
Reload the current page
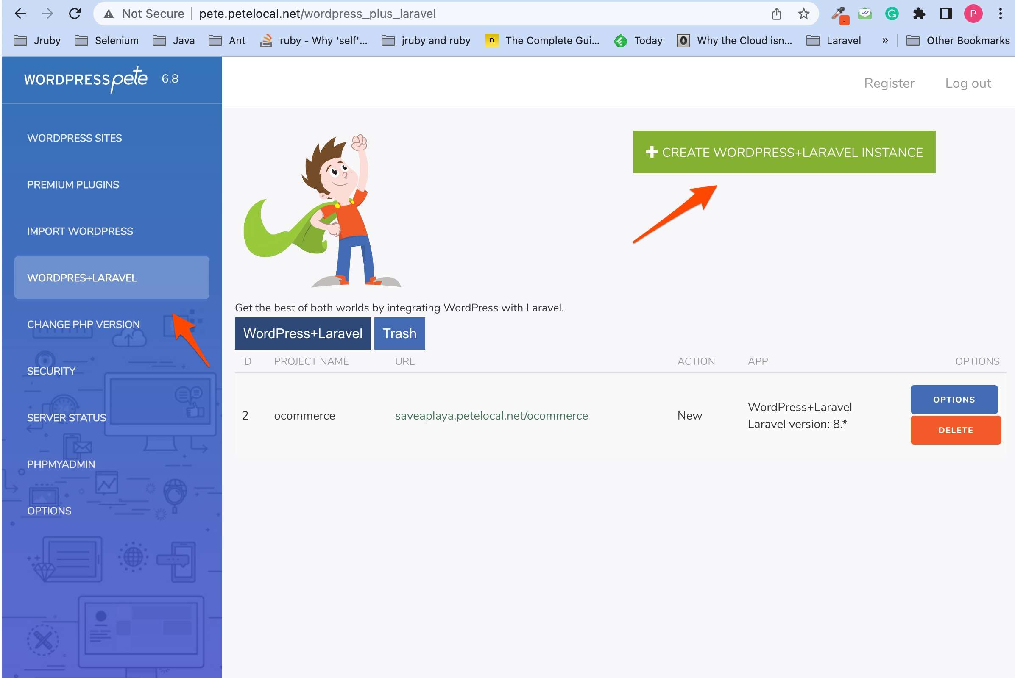click(x=75, y=14)
